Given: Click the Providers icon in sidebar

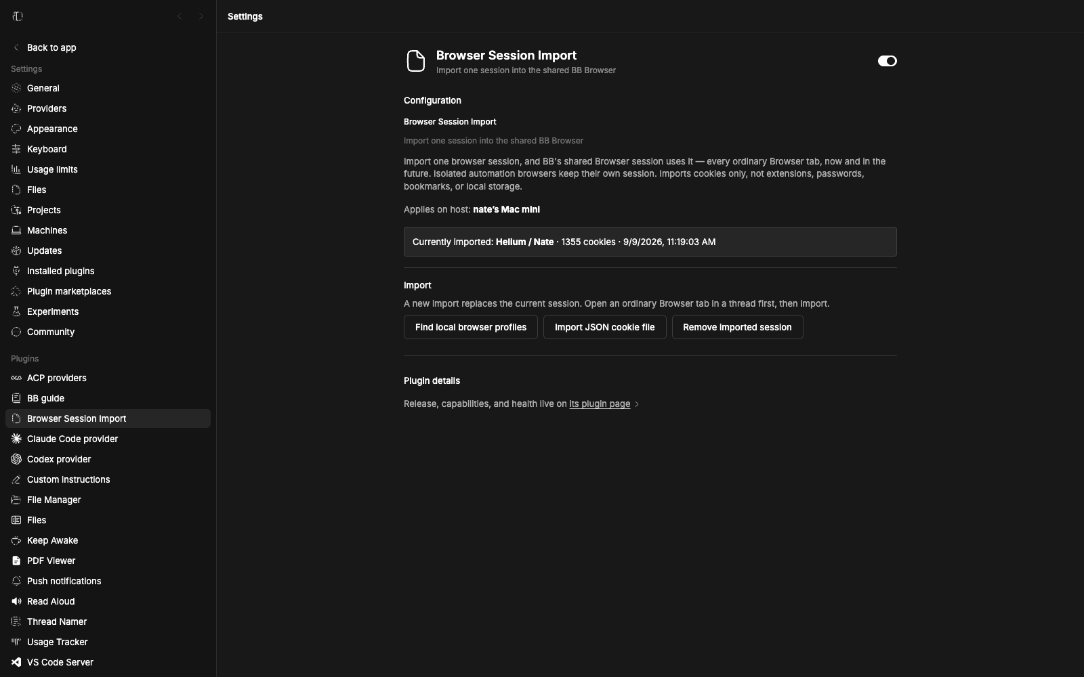Looking at the screenshot, I should pos(16,108).
